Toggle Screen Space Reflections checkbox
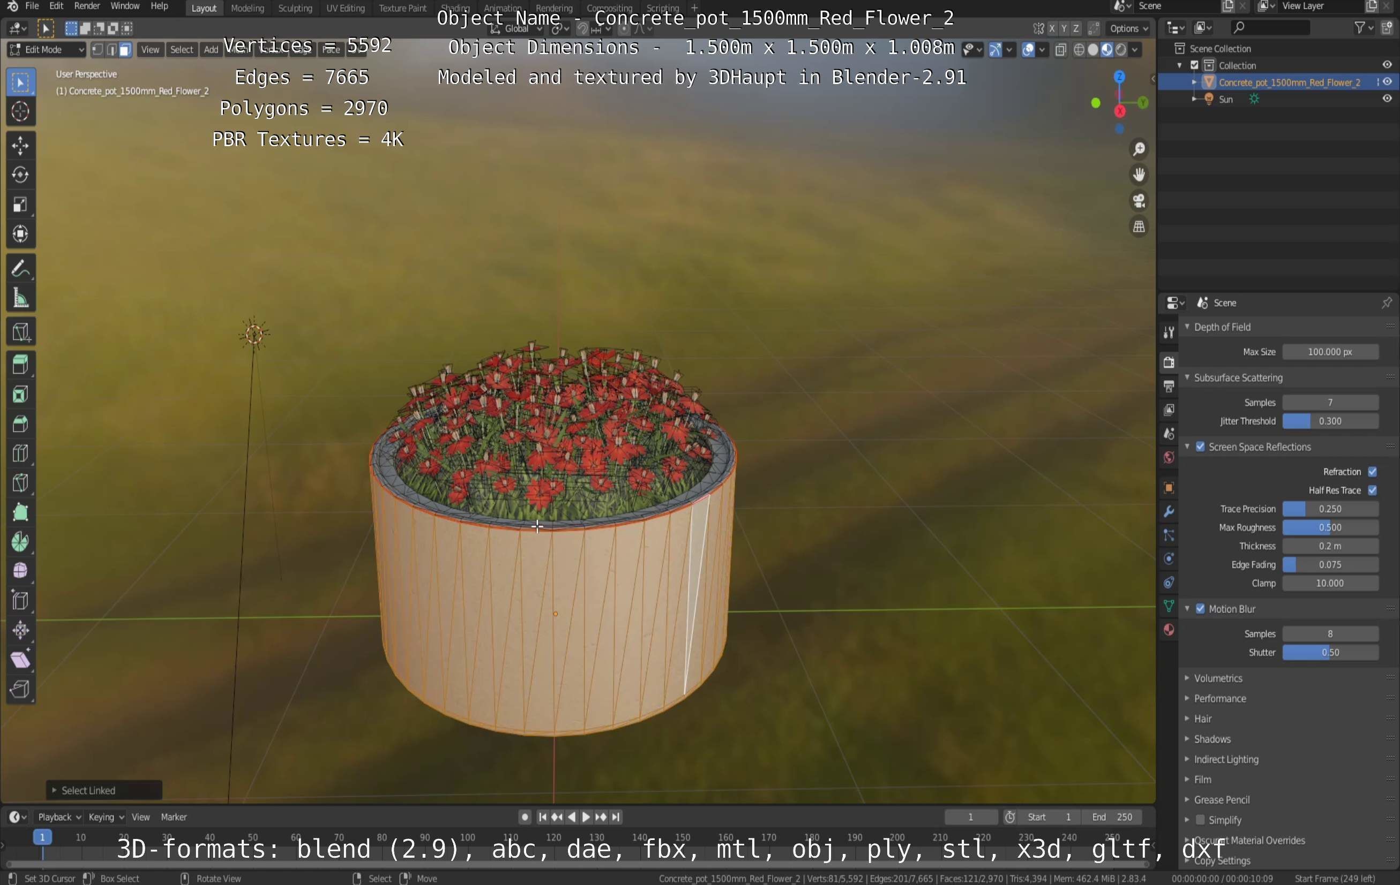Screen dimensions: 1400x885 coord(1200,447)
